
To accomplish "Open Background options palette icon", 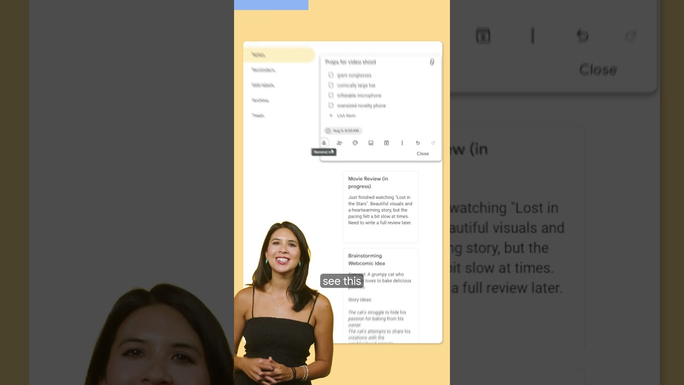I will 355,143.
